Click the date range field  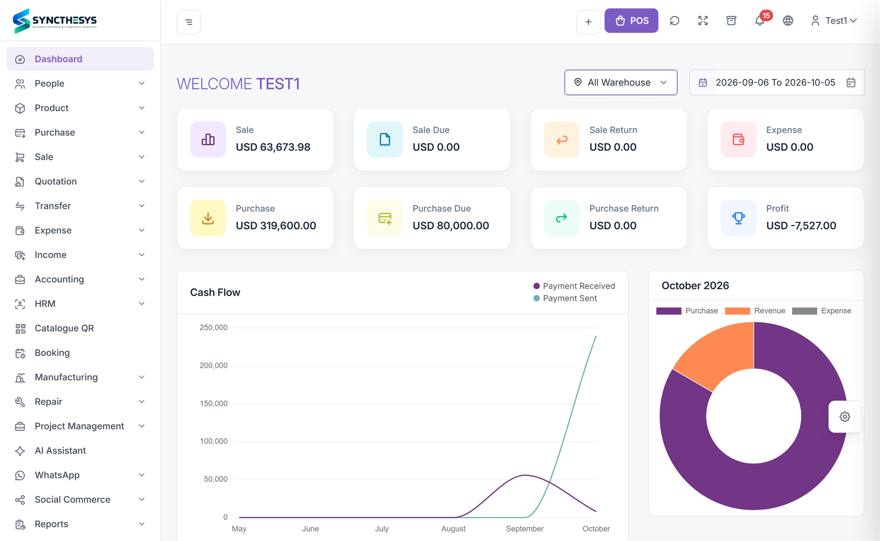pos(776,82)
